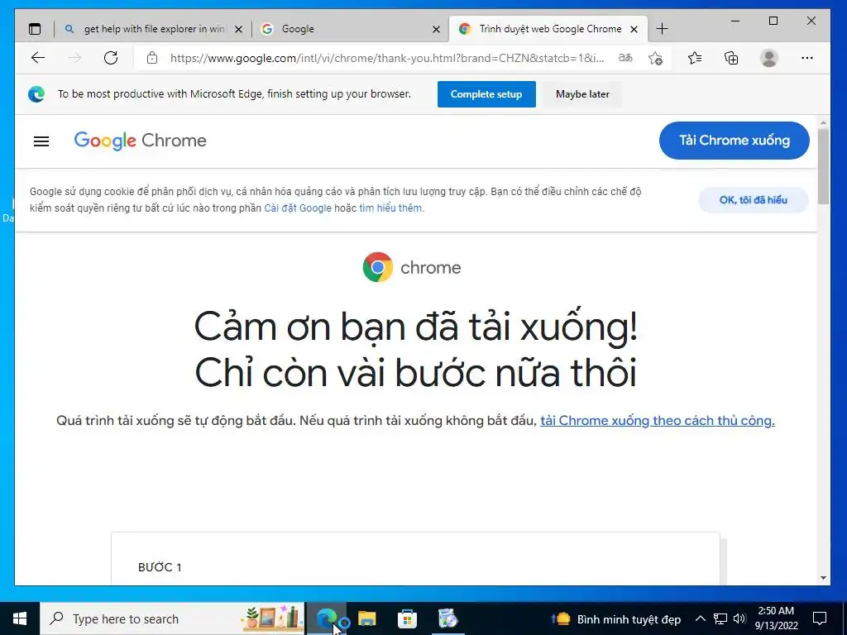Close the 'get help with file explorer' tab
The width and height of the screenshot is (847, 635).
pyautogui.click(x=238, y=29)
